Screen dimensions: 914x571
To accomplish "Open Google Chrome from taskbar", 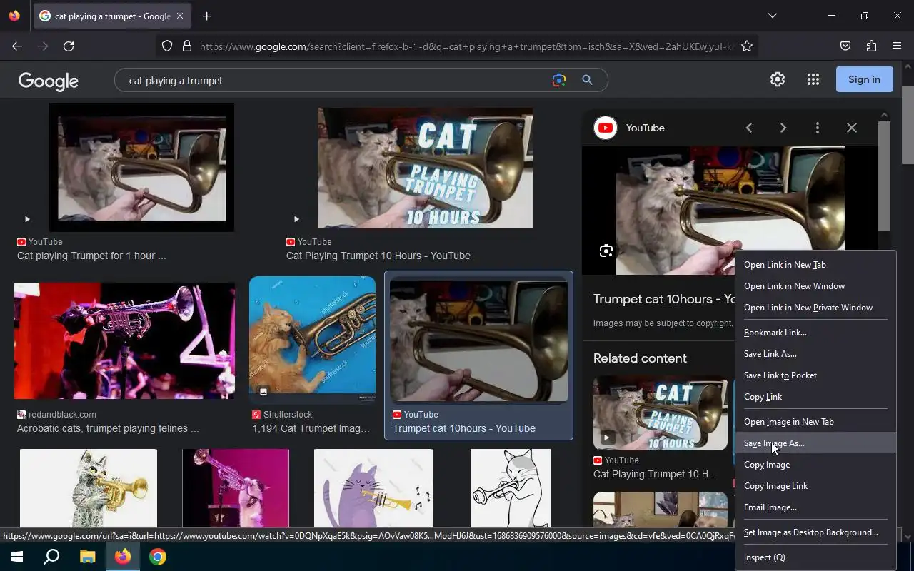I will click(158, 557).
